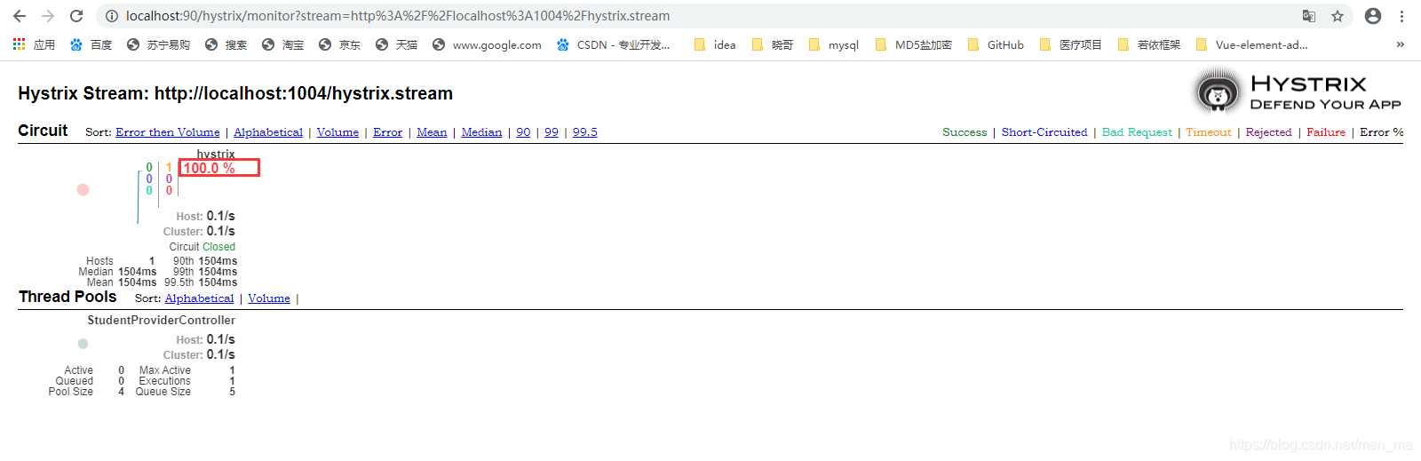
Task: Open the MD5盐加密 bookmark folder
Action: (x=913, y=44)
